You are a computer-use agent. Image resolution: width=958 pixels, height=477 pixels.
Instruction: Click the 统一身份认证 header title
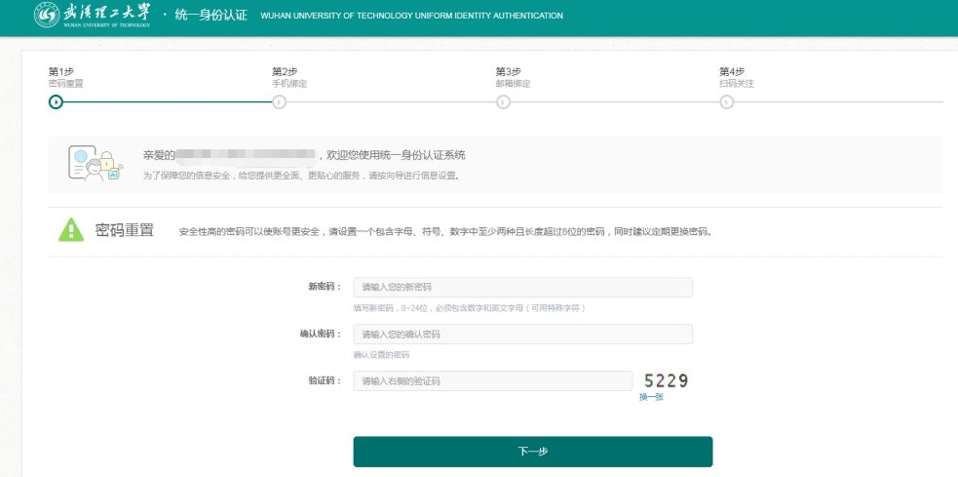pos(211,16)
